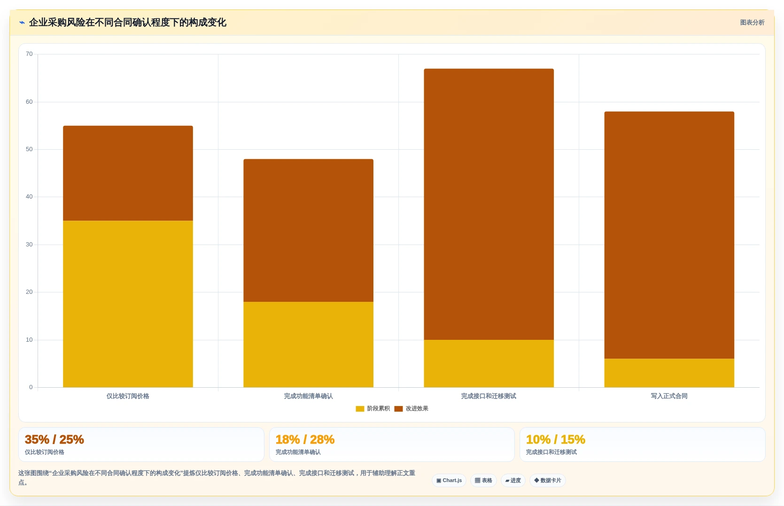Click the blue lightning icon beside the title
This screenshot has width=784, height=506.
tap(22, 23)
